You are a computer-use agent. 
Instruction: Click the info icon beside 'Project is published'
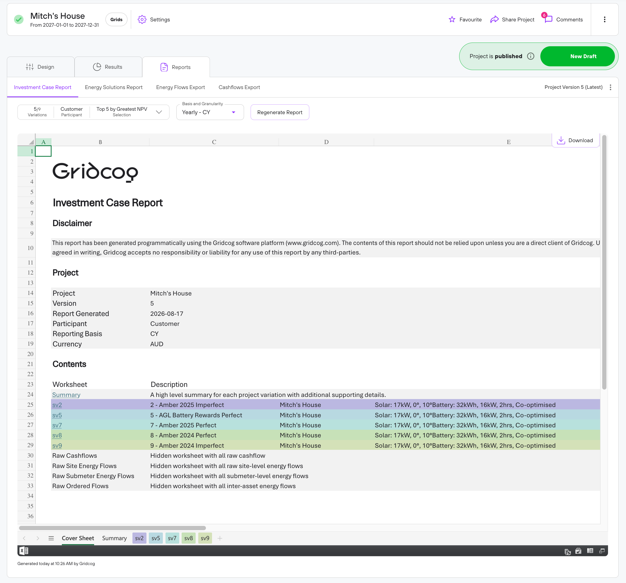click(x=531, y=56)
